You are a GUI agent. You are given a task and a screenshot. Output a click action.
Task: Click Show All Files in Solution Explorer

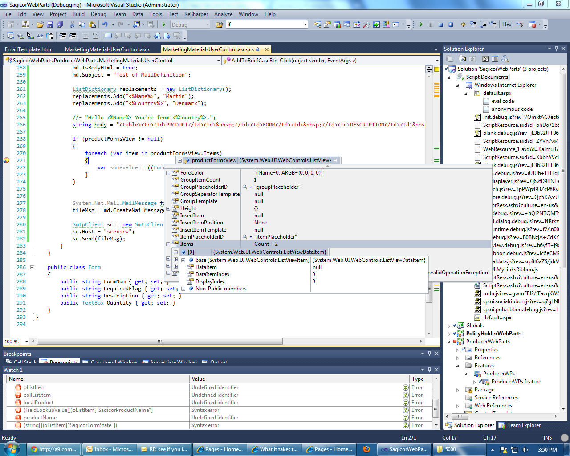462,59
